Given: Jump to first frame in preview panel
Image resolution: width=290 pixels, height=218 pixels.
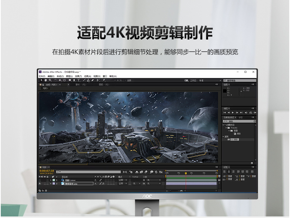Looking at the screenshot, I should click(x=225, y=112).
